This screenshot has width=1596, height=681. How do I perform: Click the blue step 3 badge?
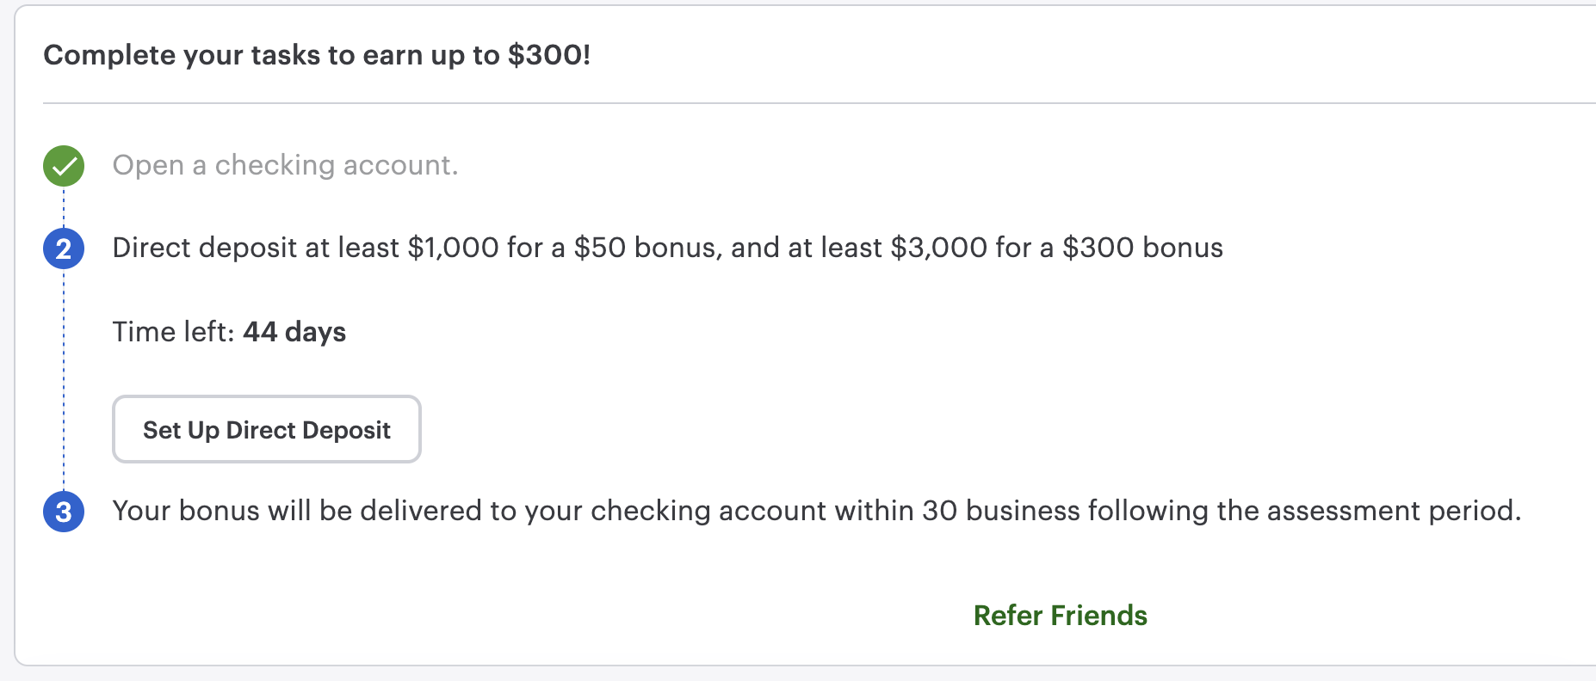point(64,512)
